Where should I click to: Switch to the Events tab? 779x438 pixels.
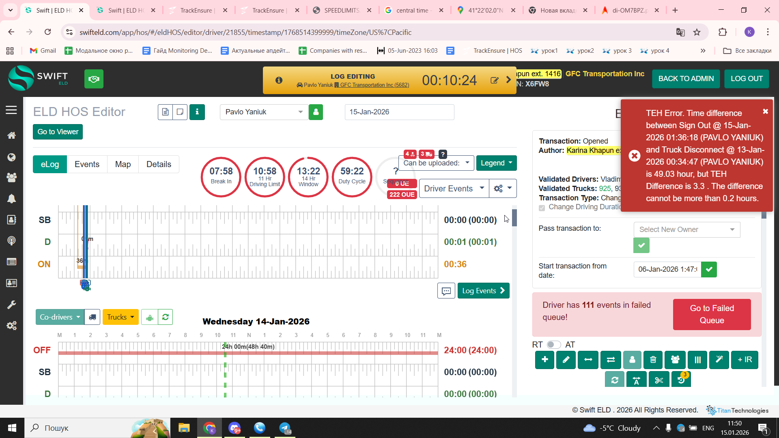coord(87,164)
